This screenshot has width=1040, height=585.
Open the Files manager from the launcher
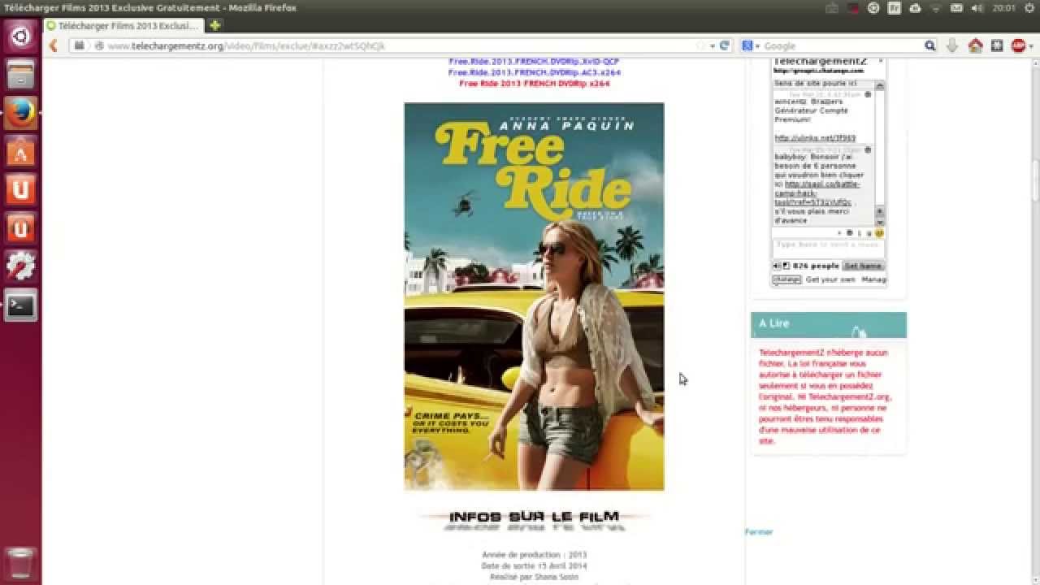(20, 76)
